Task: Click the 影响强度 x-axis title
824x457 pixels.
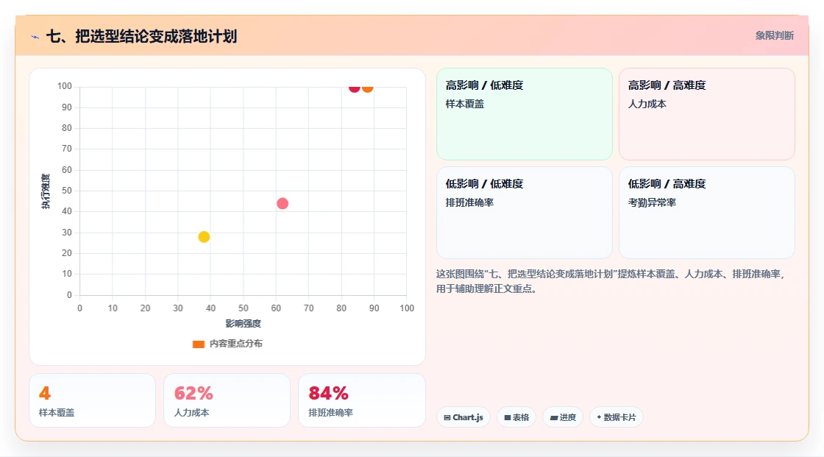Action: point(243,323)
